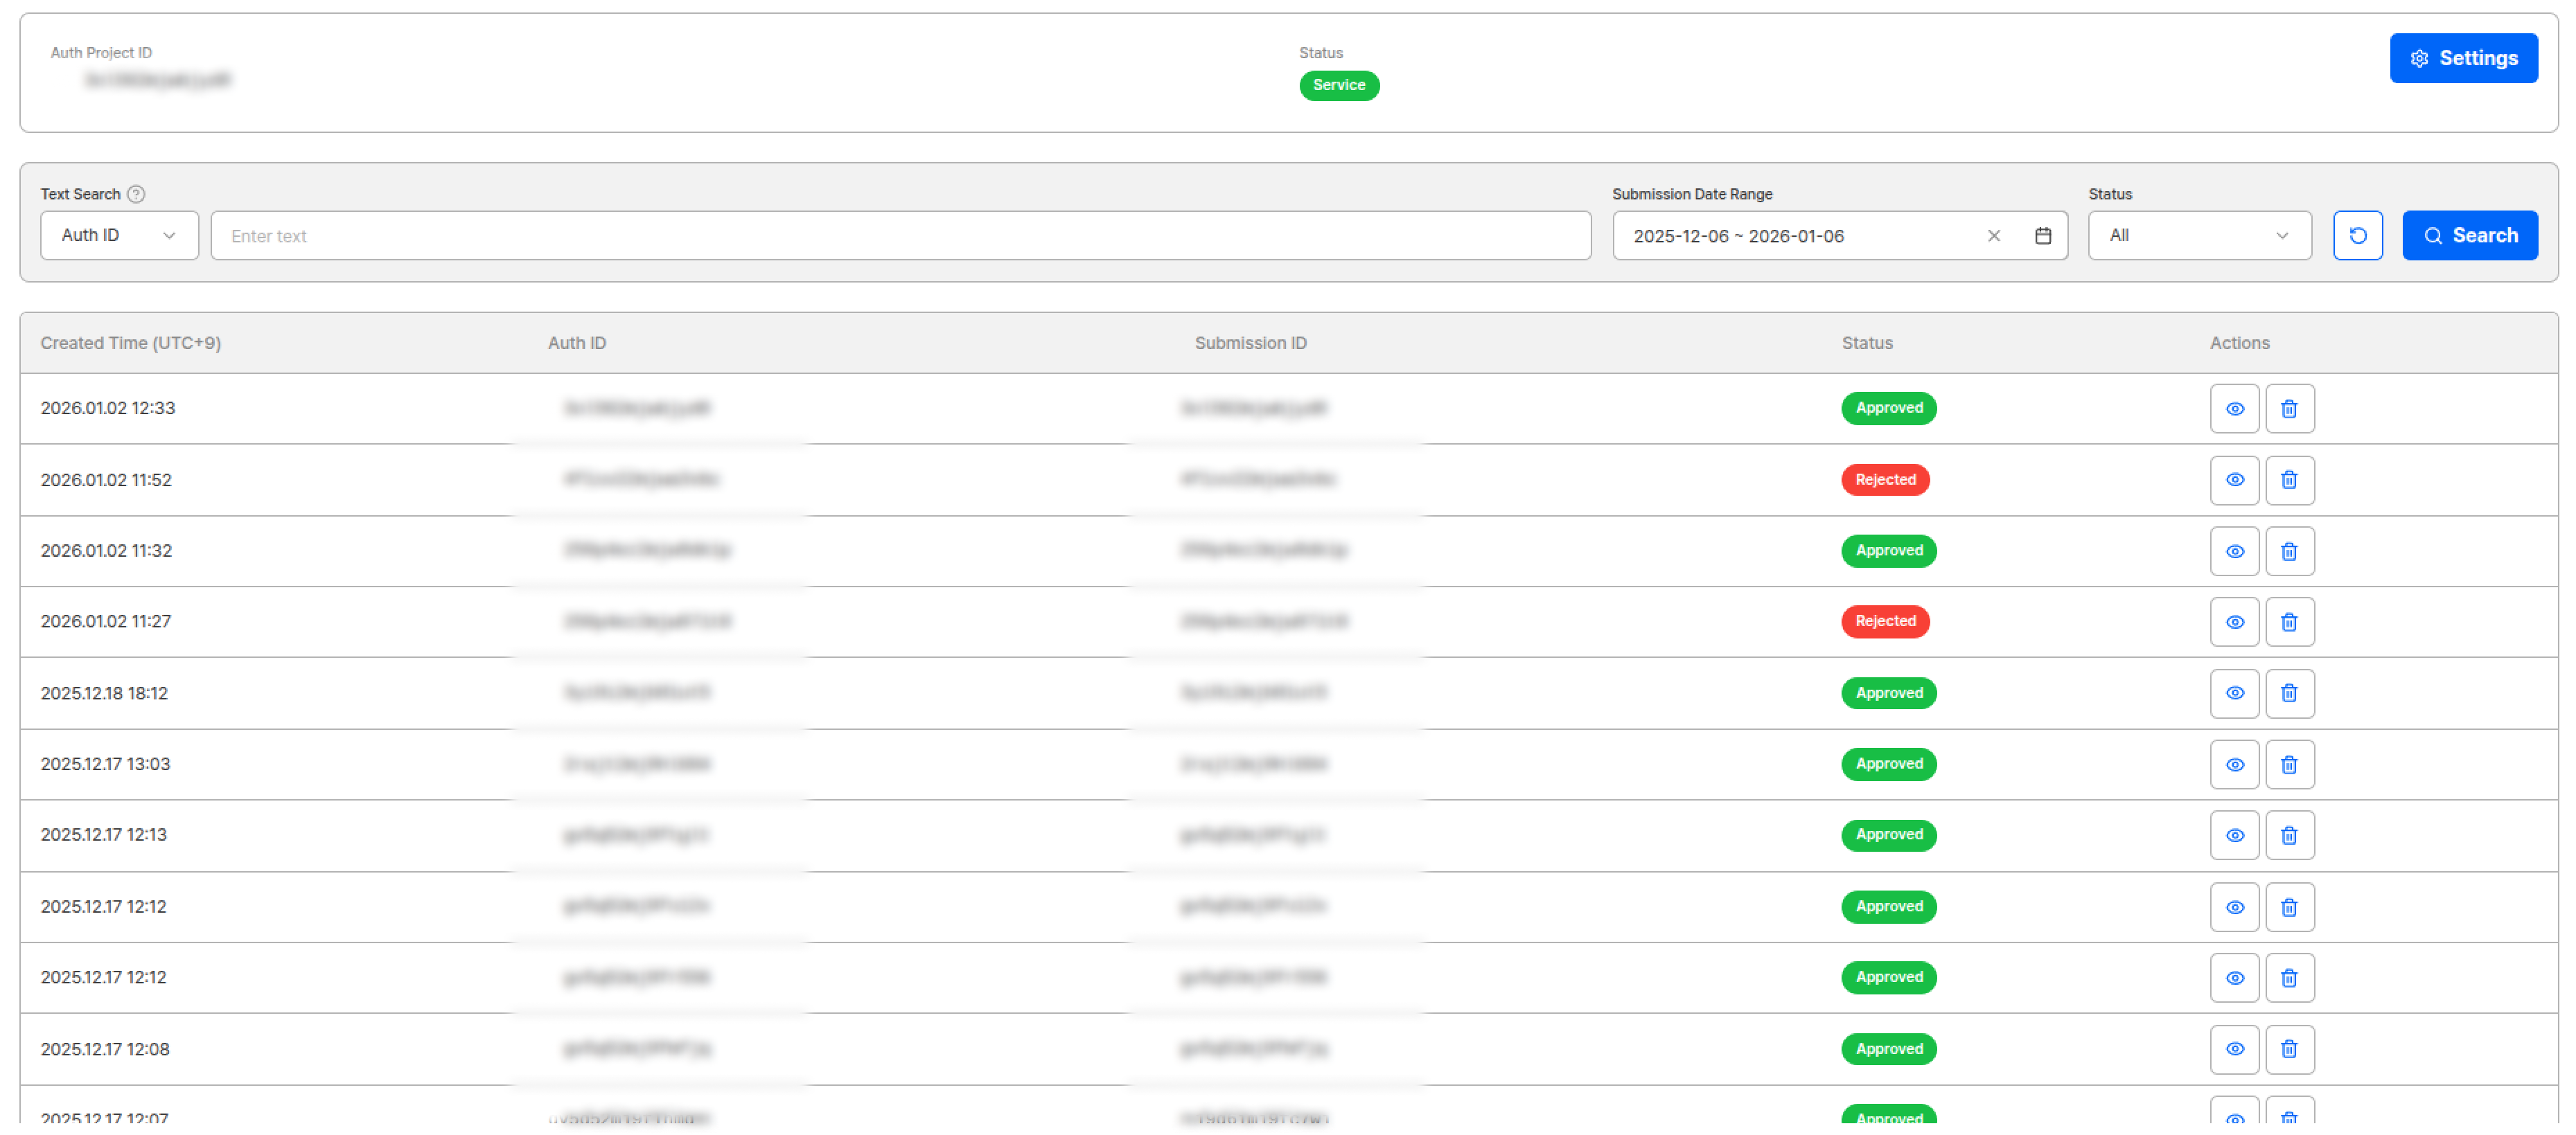Open the Auth ID search type dropdown
This screenshot has width=2576, height=1135.
click(x=119, y=235)
